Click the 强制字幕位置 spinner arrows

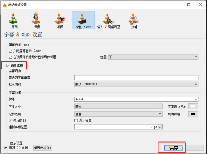click(160, 127)
